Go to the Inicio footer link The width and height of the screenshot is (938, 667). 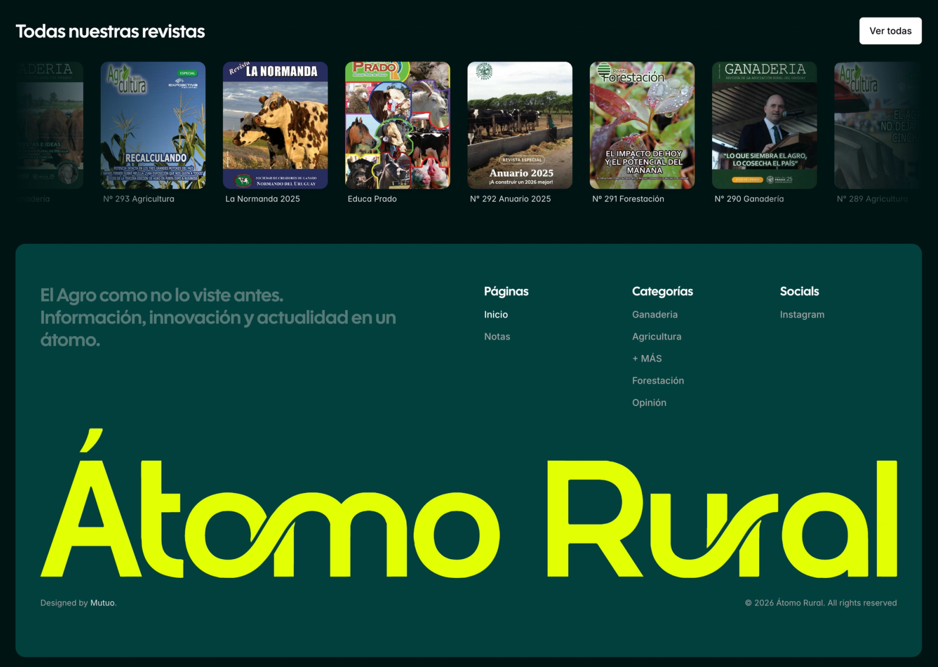(x=496, y=315)
